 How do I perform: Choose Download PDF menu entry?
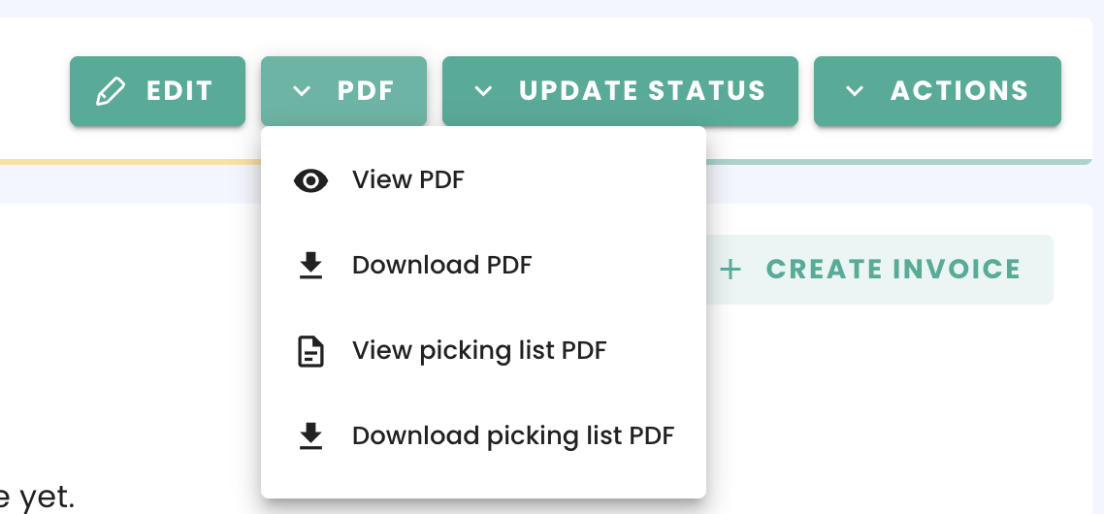[x=441, y=266]
